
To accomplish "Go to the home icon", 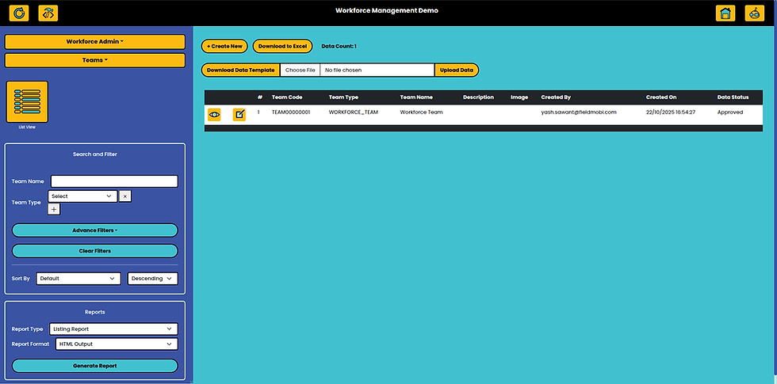I will pyautogui.click(x=725, y=13).
